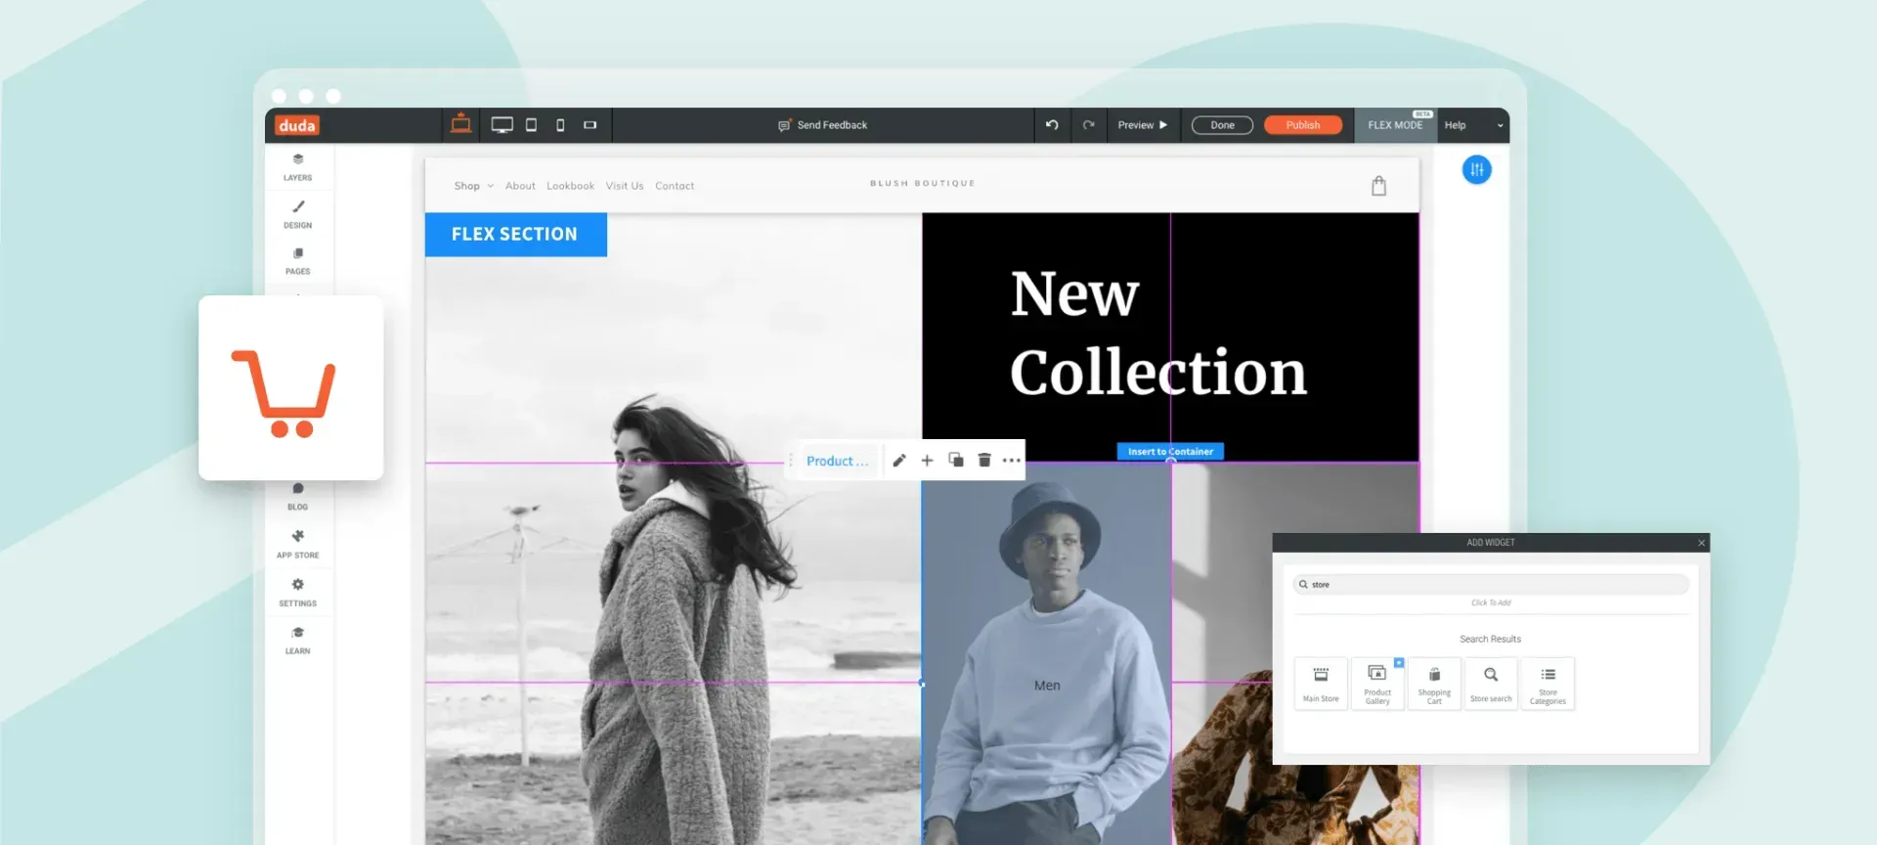
Task: Click the Blush Boutique site title
Action: 923,183
